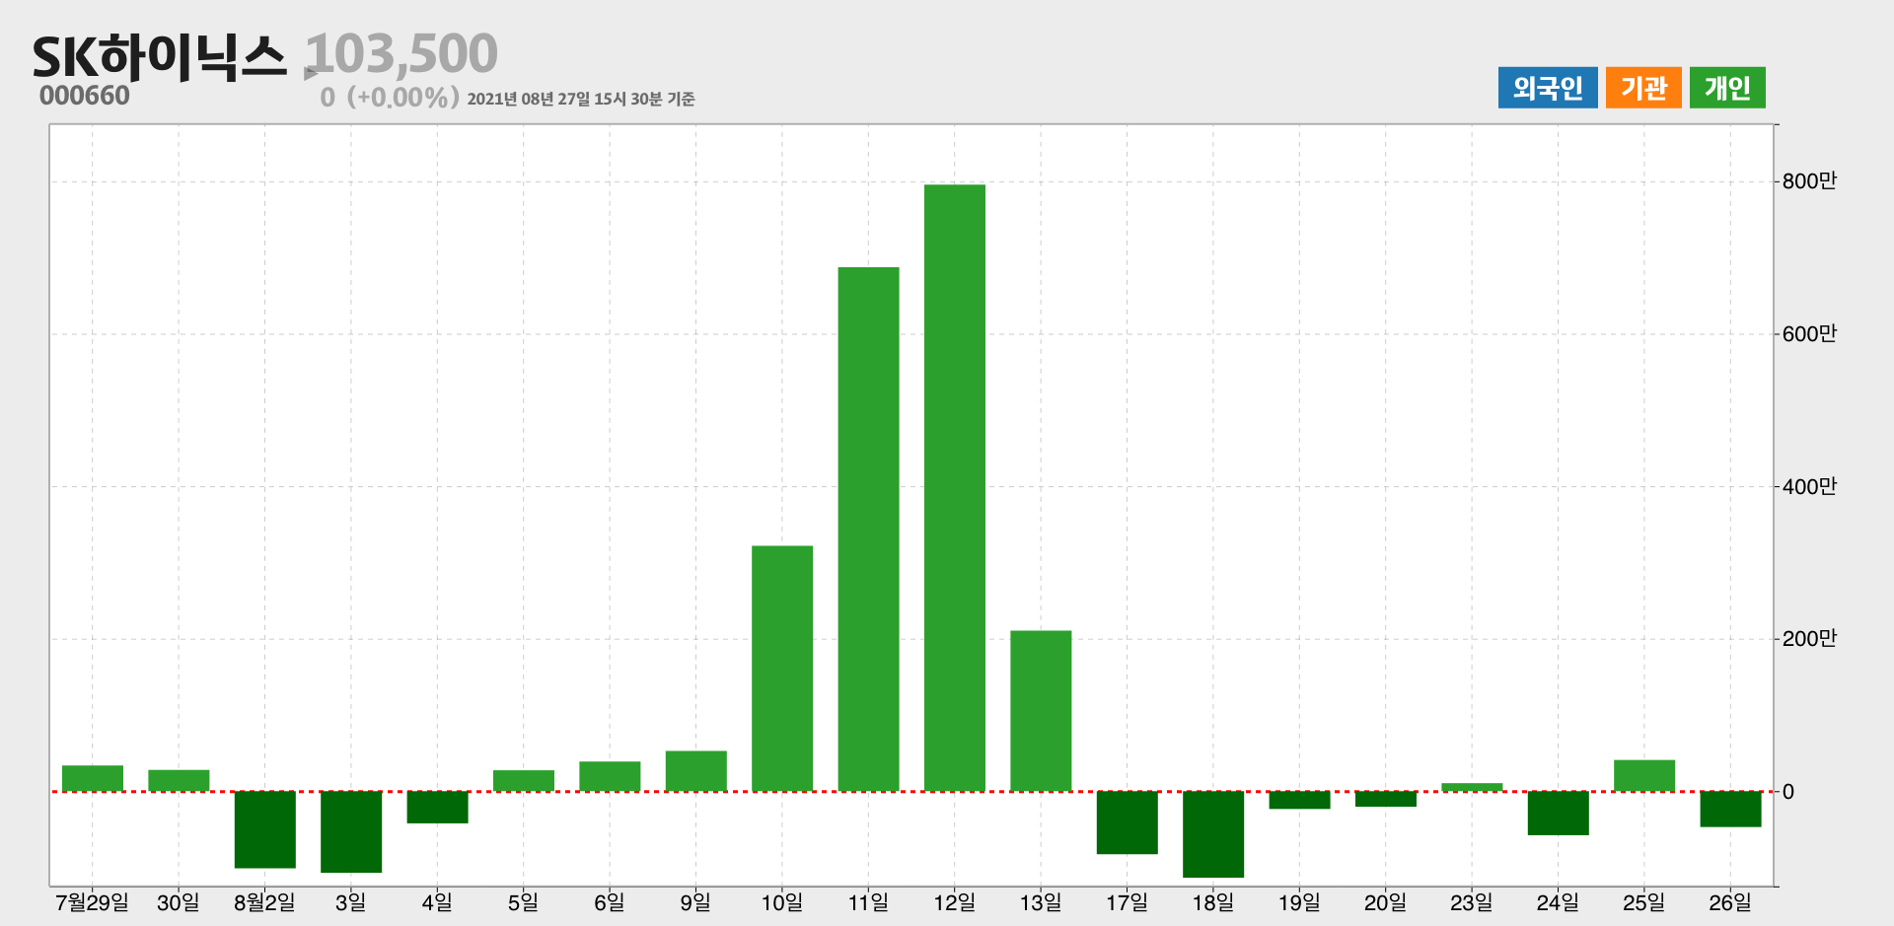
Task: Click the negative bar for 4일
Action: (x=437, y=807)
